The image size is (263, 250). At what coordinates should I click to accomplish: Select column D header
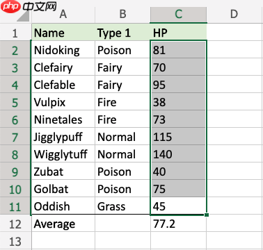click(x=234, y=15)
